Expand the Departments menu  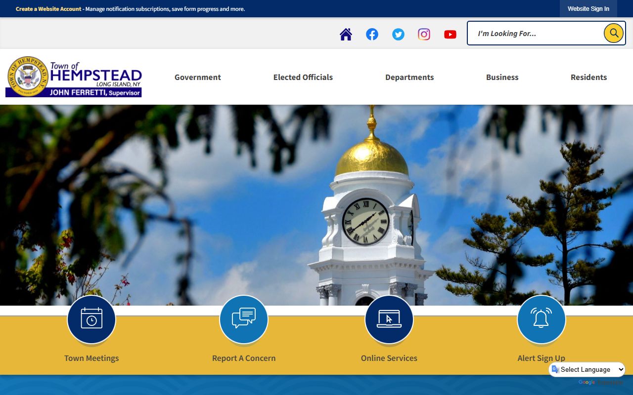pyautogui.click(x=409, y=77)
